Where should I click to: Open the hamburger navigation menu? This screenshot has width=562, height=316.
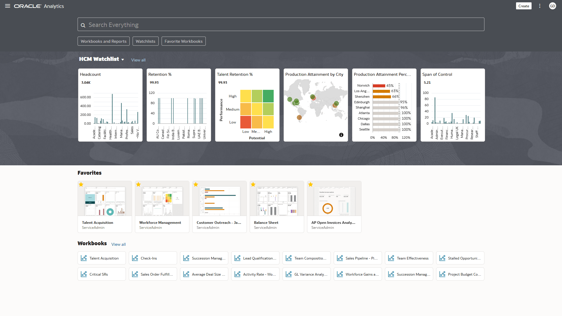tap(8, 6)
